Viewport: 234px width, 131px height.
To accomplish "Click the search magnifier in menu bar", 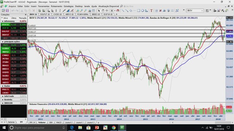I will tap(121, 6).
